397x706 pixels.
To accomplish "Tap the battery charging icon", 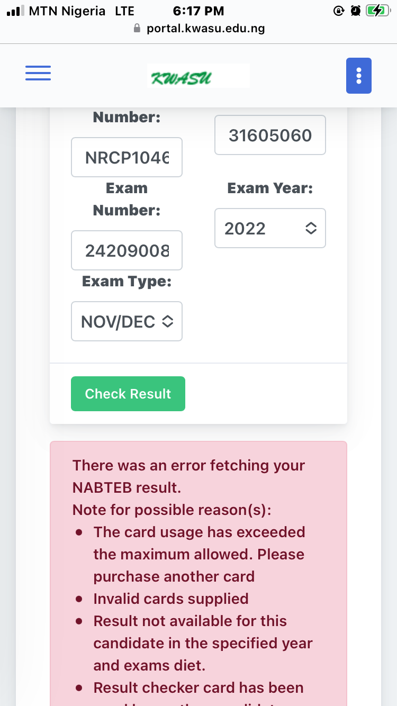I will point(377,11).
